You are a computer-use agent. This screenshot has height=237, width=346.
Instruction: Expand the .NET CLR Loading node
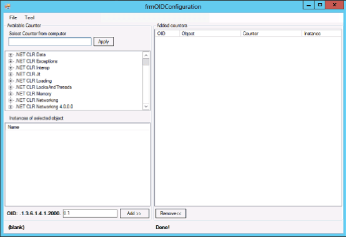click(x=11, y=81)
